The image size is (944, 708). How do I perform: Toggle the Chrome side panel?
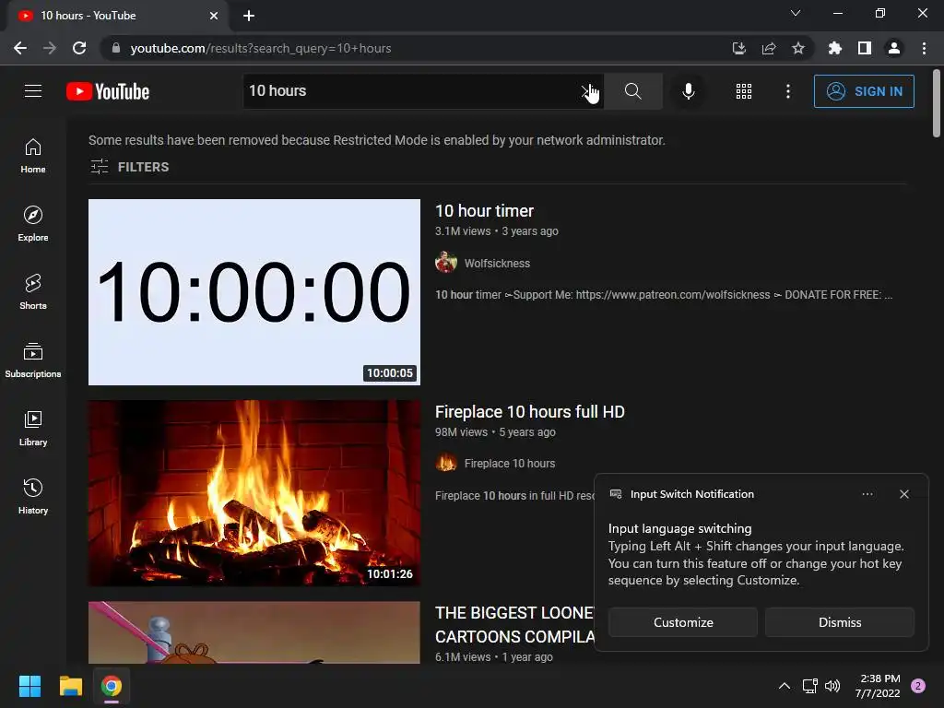pyautogui.click(x=865, y=48)
